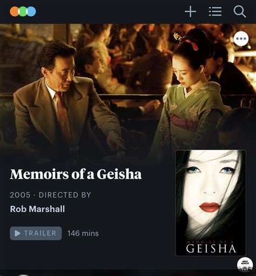Tap the green circle of the logo
The image size is (256, 276).
23,11
